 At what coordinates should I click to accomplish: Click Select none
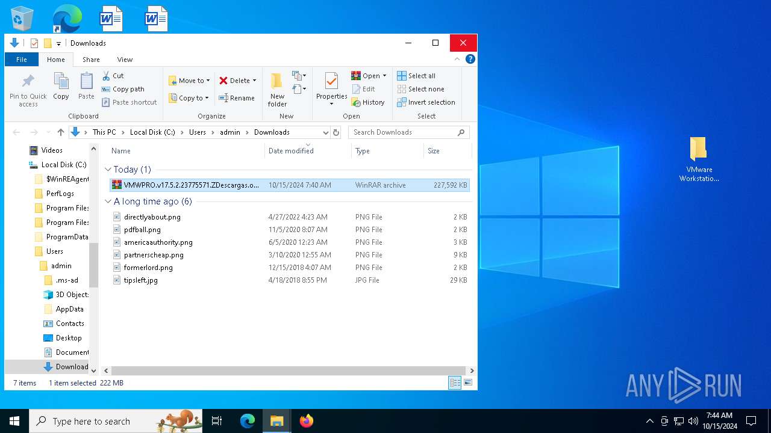[420, 89]
